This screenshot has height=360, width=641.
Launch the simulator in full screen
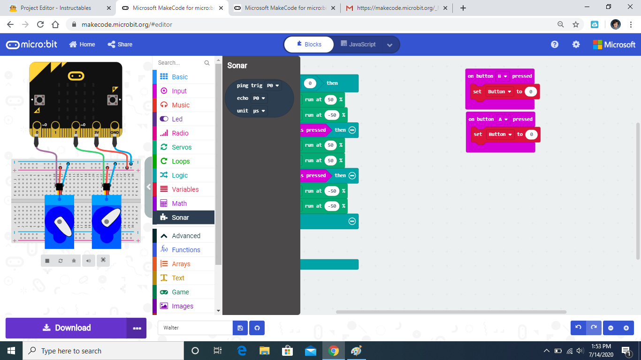pos(103,261)
